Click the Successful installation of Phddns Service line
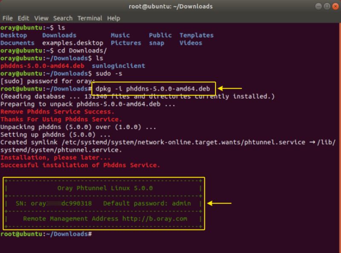 (x=80, y=165)
